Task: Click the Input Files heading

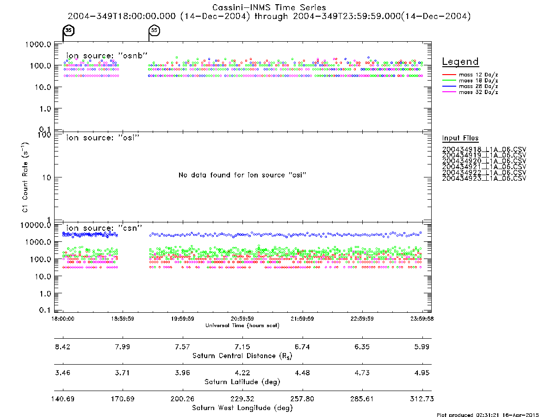Action: tap(460, 138)
